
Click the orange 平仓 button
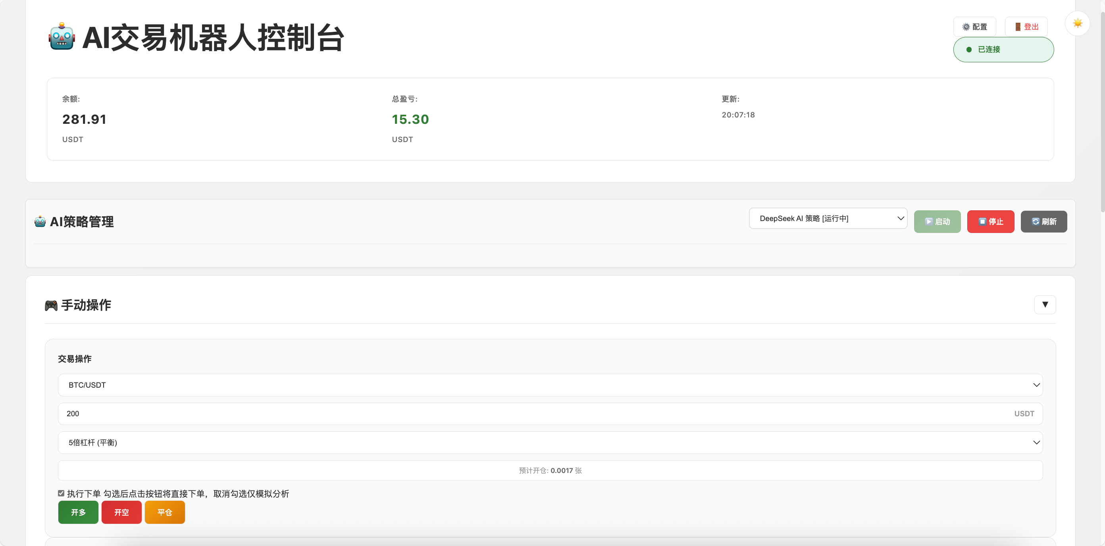point(165,512)
